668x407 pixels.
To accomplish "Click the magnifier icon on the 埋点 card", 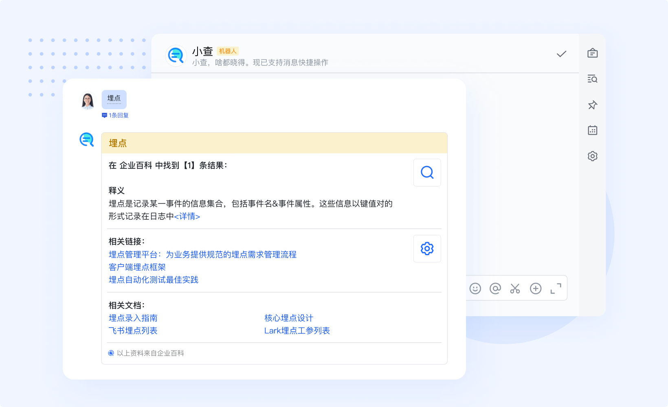I will click(427, 173).
